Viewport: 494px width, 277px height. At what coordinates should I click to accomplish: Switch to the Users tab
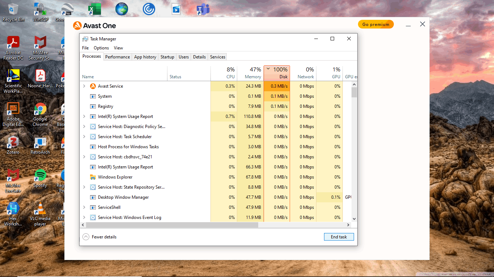(x=184, y=57)
